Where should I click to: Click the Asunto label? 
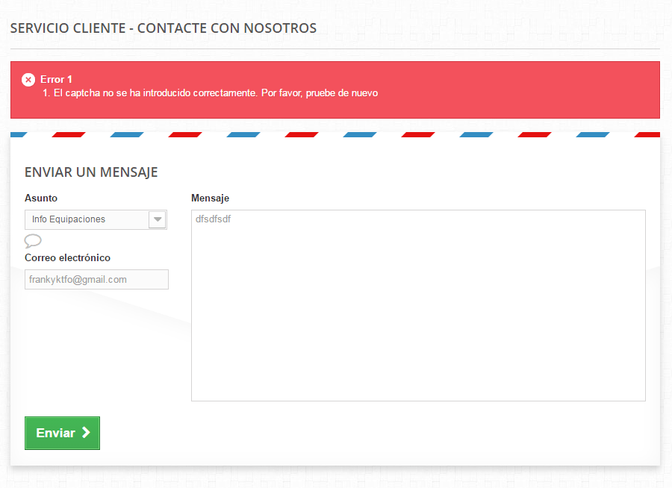click(41, 198)
